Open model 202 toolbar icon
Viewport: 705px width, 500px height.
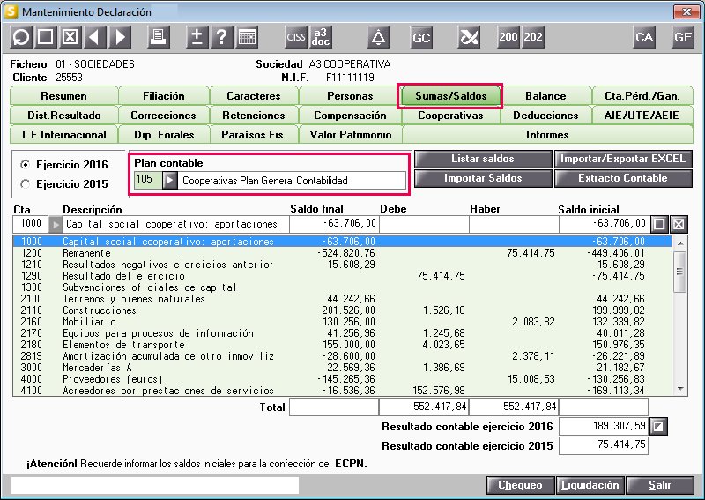click(533, 37)
